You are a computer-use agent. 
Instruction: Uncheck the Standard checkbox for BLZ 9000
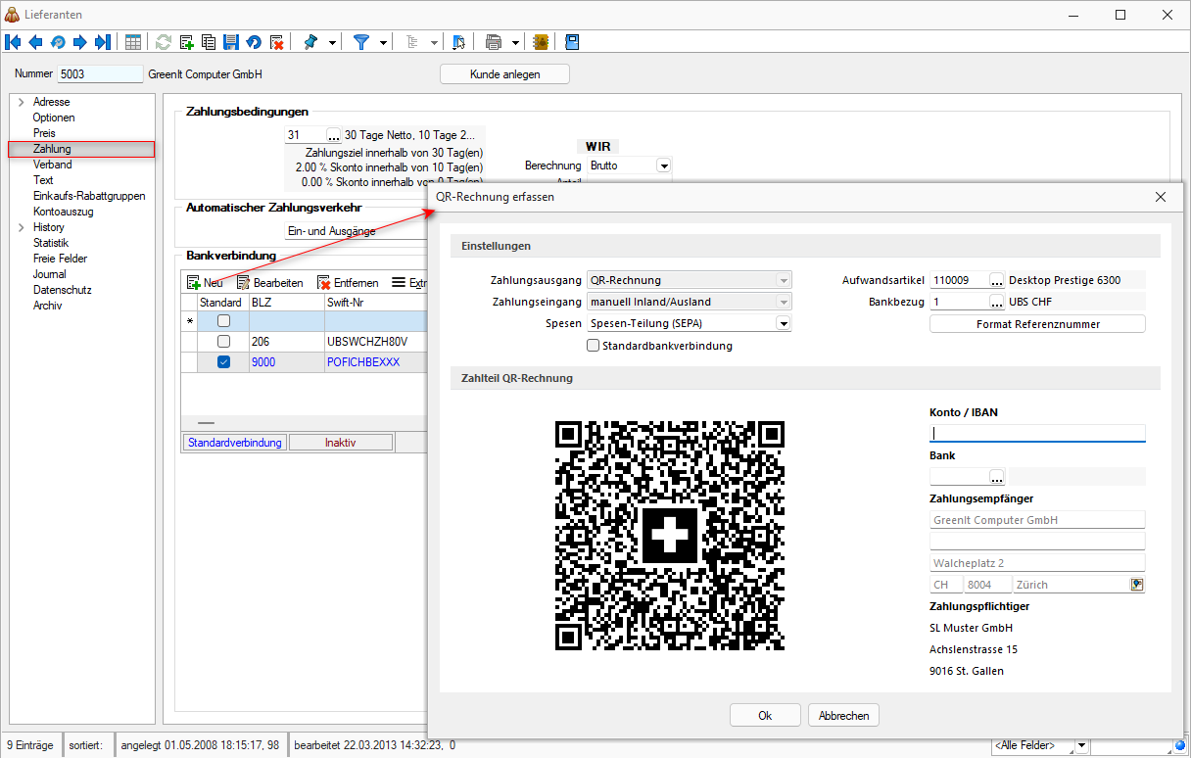click(223, 361)
